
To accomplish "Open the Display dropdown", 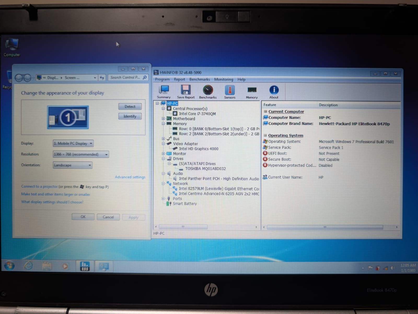I will click(x=73, y=143).
